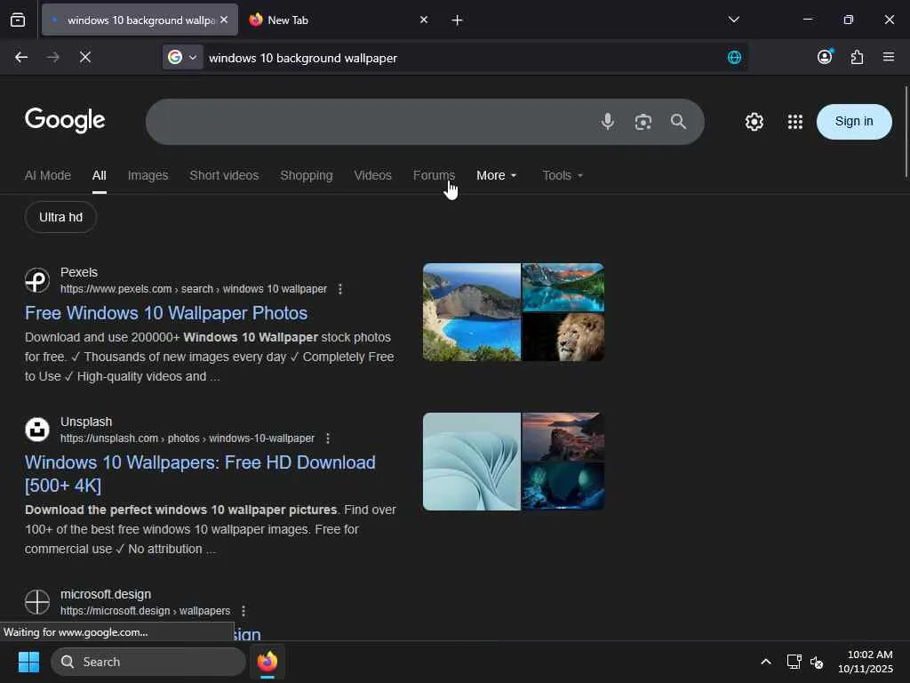Click the Google logo
This screenshot has width=910, height=683.
coord(65,120)
